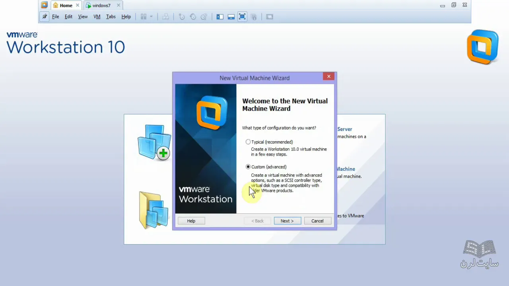Open the Tabs menu

click(x=111, y=17)
